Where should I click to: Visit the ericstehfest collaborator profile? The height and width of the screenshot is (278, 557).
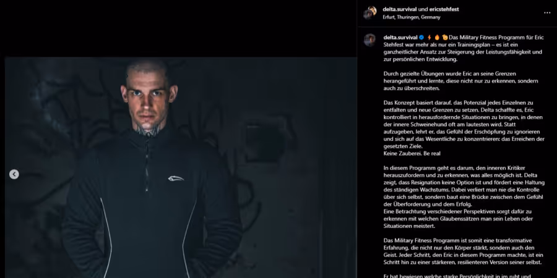pyautogui.click(x=443, y=9)
